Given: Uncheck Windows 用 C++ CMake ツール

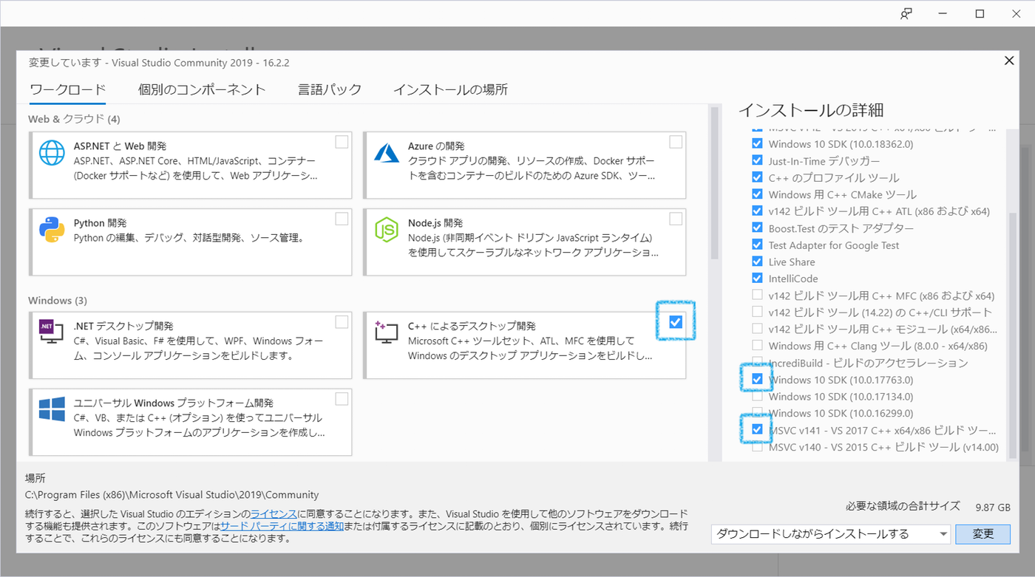Looking at the screenshot, I should pos(757,194).
